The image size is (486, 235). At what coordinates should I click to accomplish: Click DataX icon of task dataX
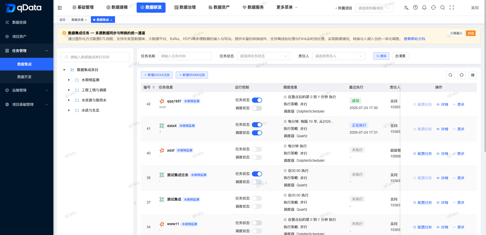[x=162, y=126]
